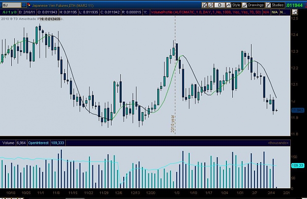Click the D: 2/16/11 date cell
307x199 pixels.
(x=27, y=12)
